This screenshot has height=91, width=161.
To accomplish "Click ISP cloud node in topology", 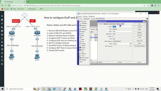I will [25, 15].
